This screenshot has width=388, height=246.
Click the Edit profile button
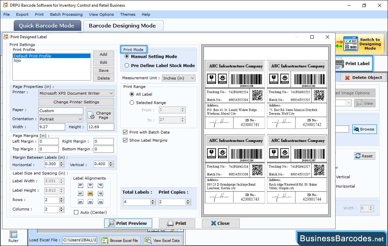[103, 62]
